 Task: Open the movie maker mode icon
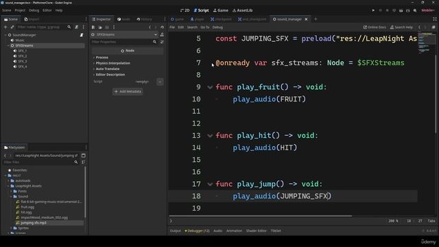(415, 10)
